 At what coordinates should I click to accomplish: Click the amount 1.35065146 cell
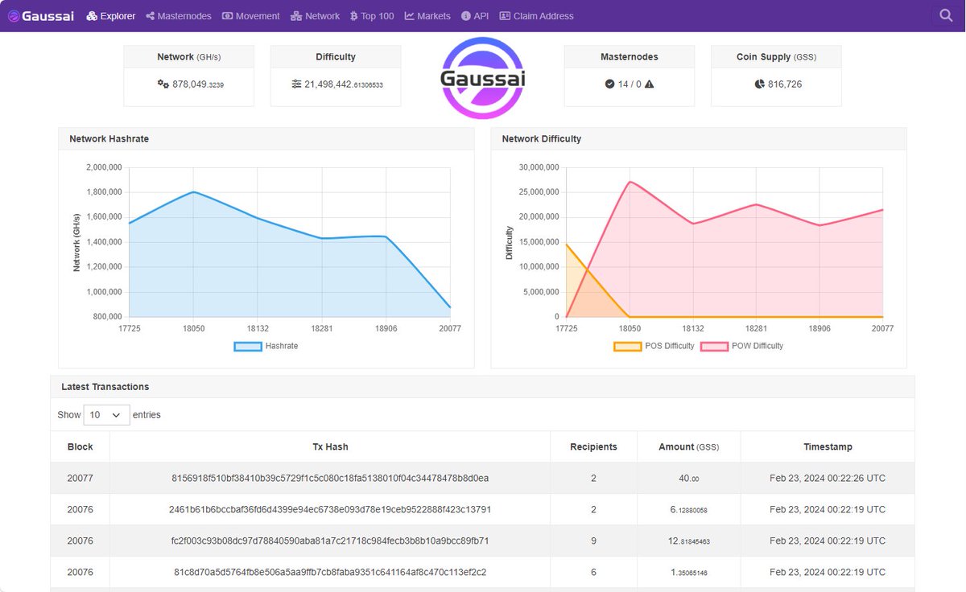coord(689,572)
